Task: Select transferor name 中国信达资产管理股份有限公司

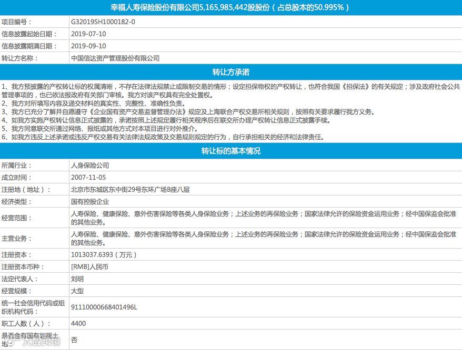Action: (115, 58)
